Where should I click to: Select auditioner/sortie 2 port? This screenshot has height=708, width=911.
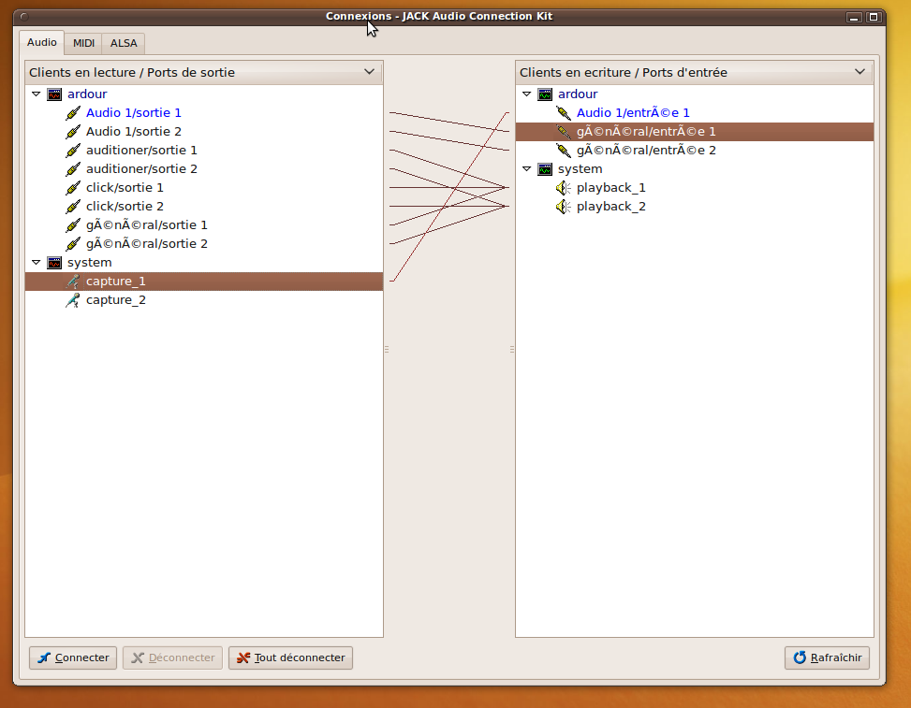141,169
